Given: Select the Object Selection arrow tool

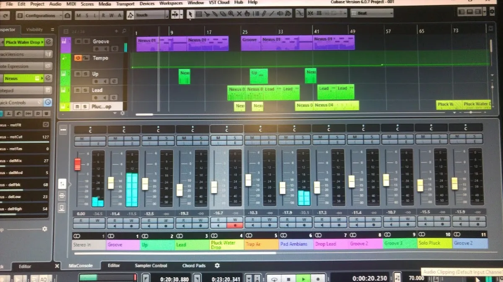Looking at the screenshot, I should pyautogui.click(x=190, y=14).
